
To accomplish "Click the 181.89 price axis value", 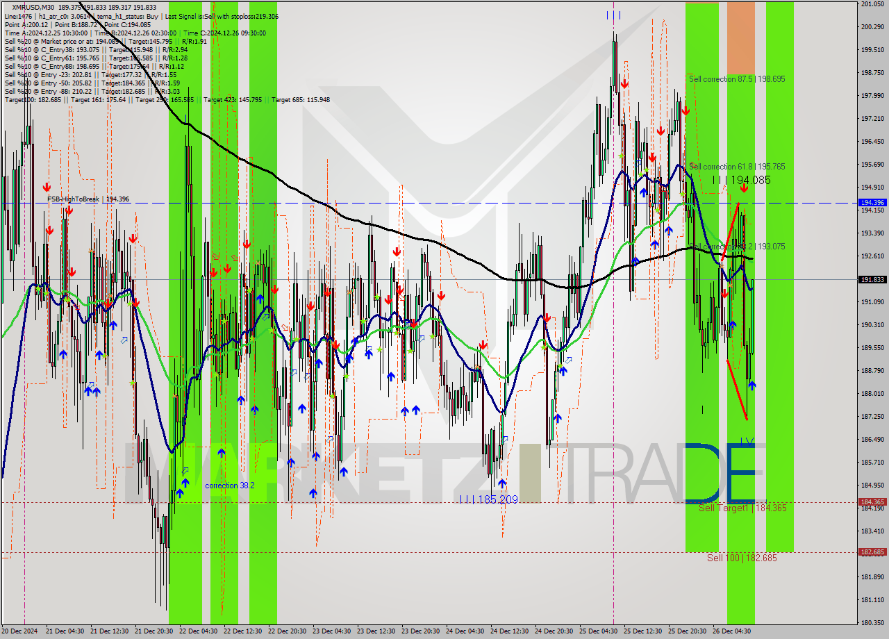I will [872, 576].
